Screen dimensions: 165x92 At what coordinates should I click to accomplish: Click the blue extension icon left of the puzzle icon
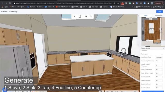[145, 3]
